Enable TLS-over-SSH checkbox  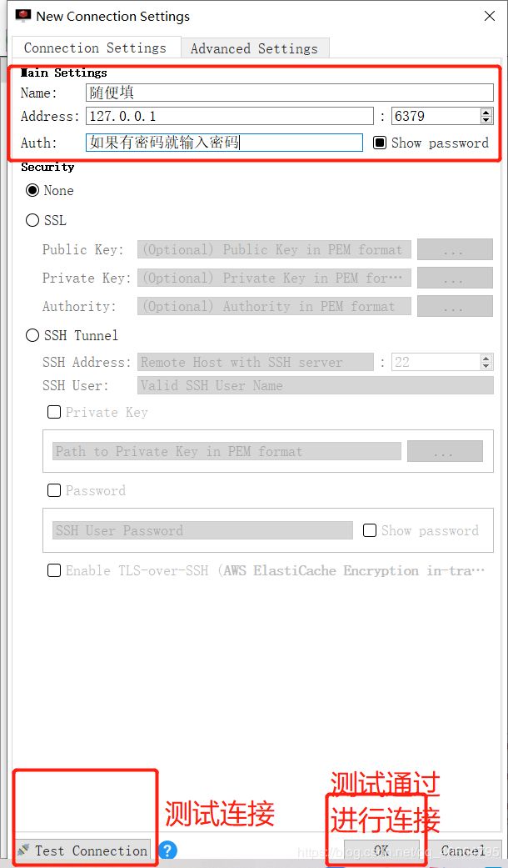point(53,570)
